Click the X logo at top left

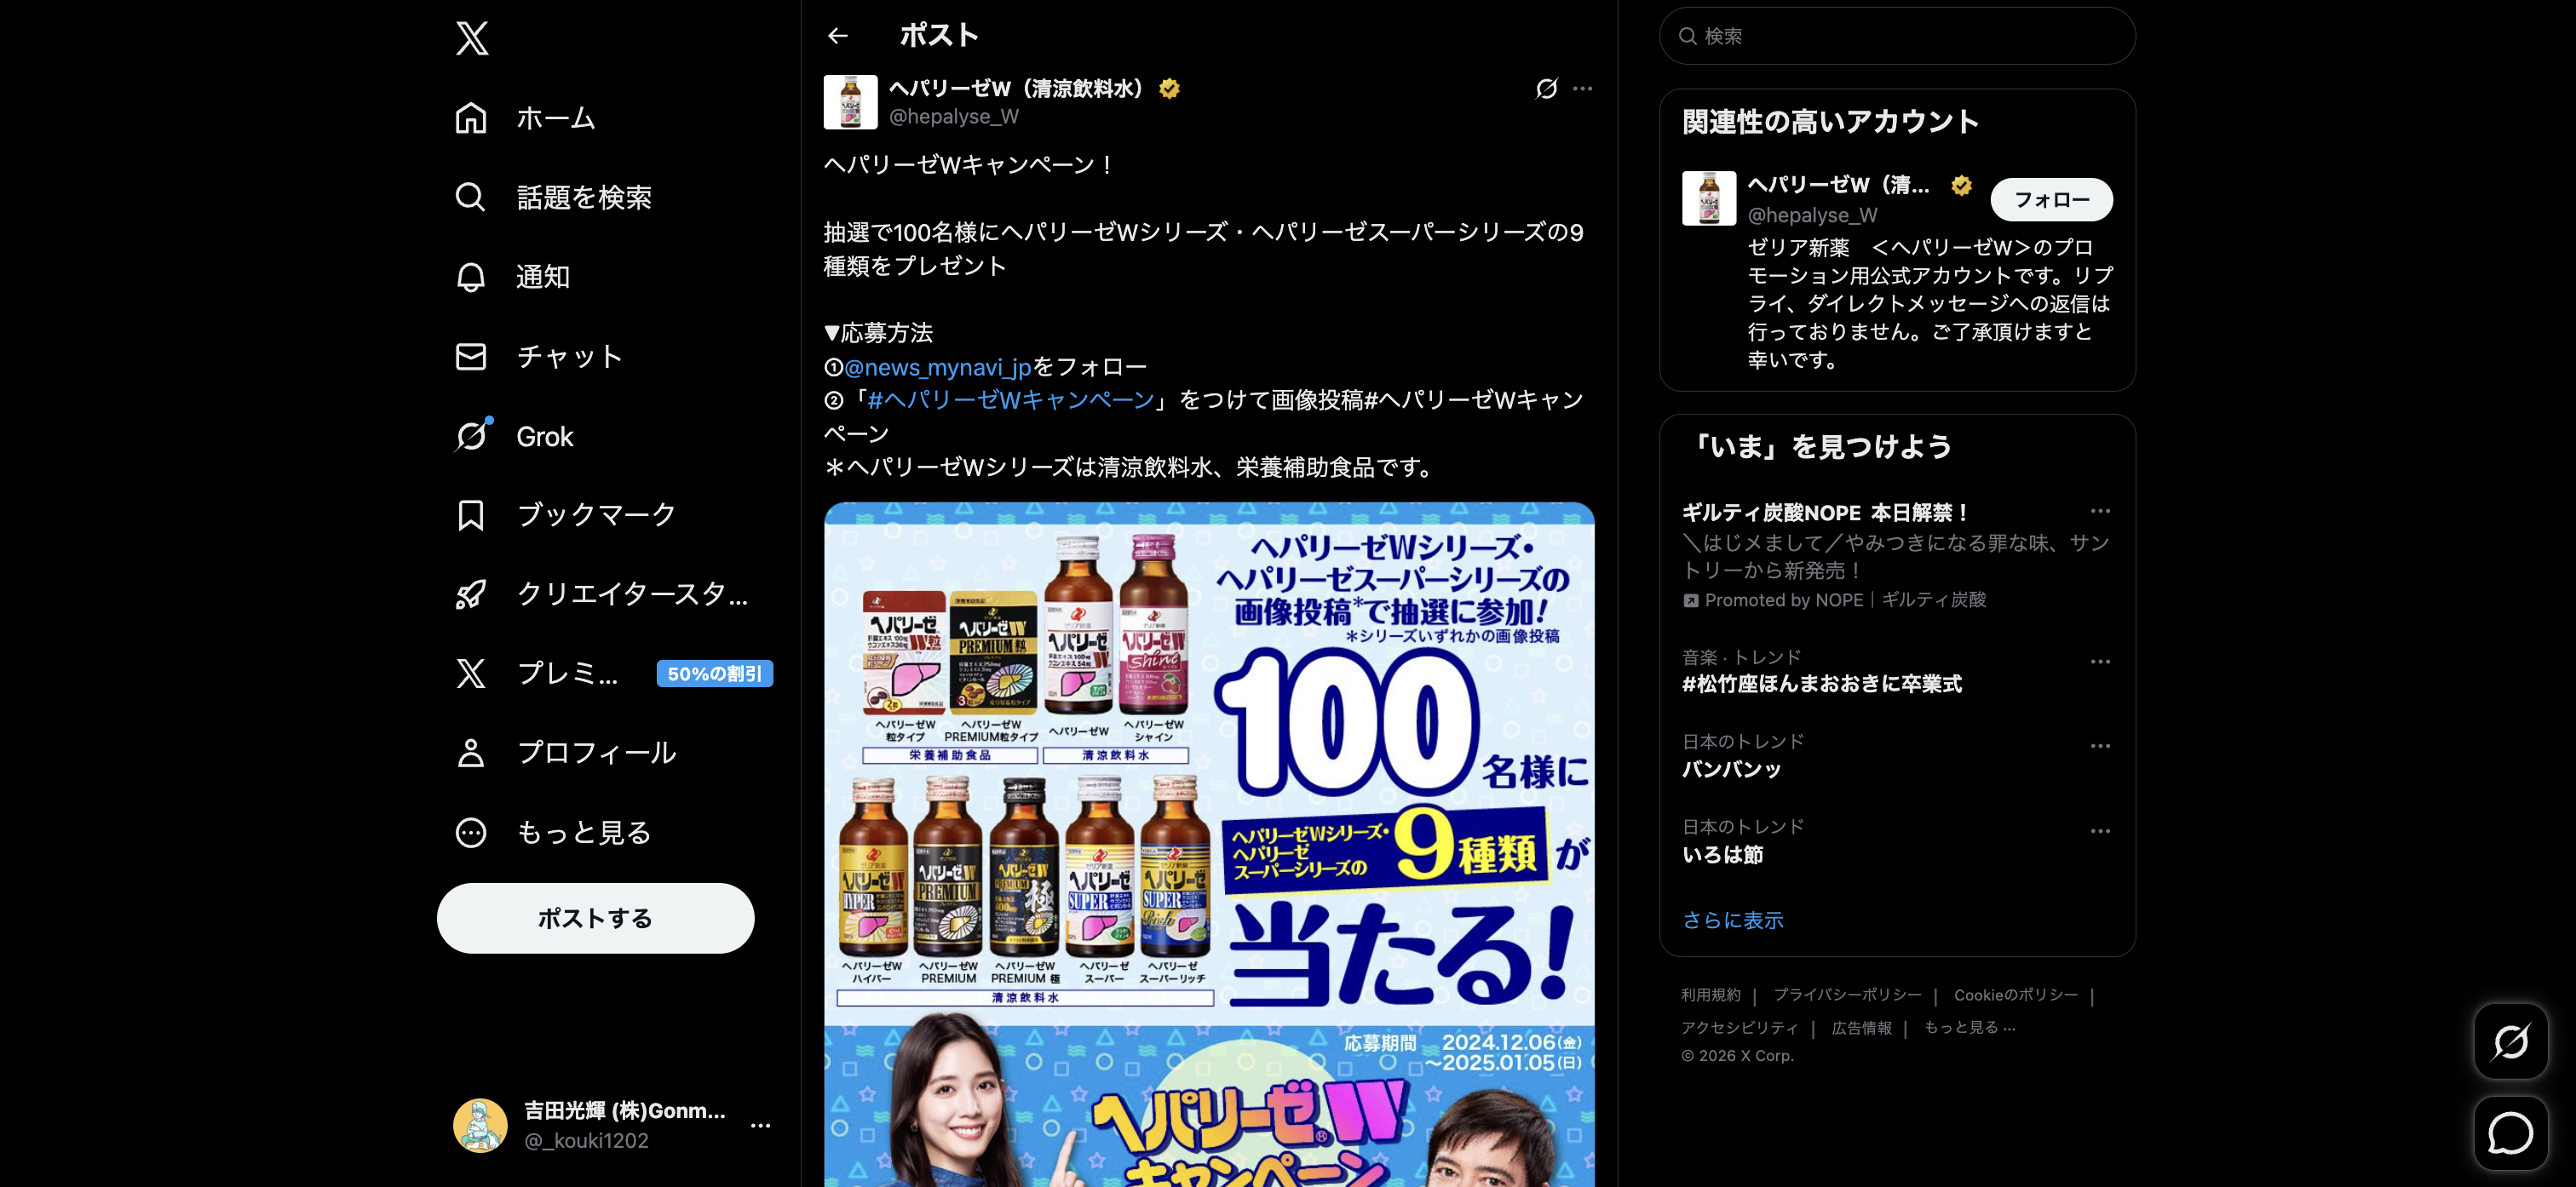point(471,37)
